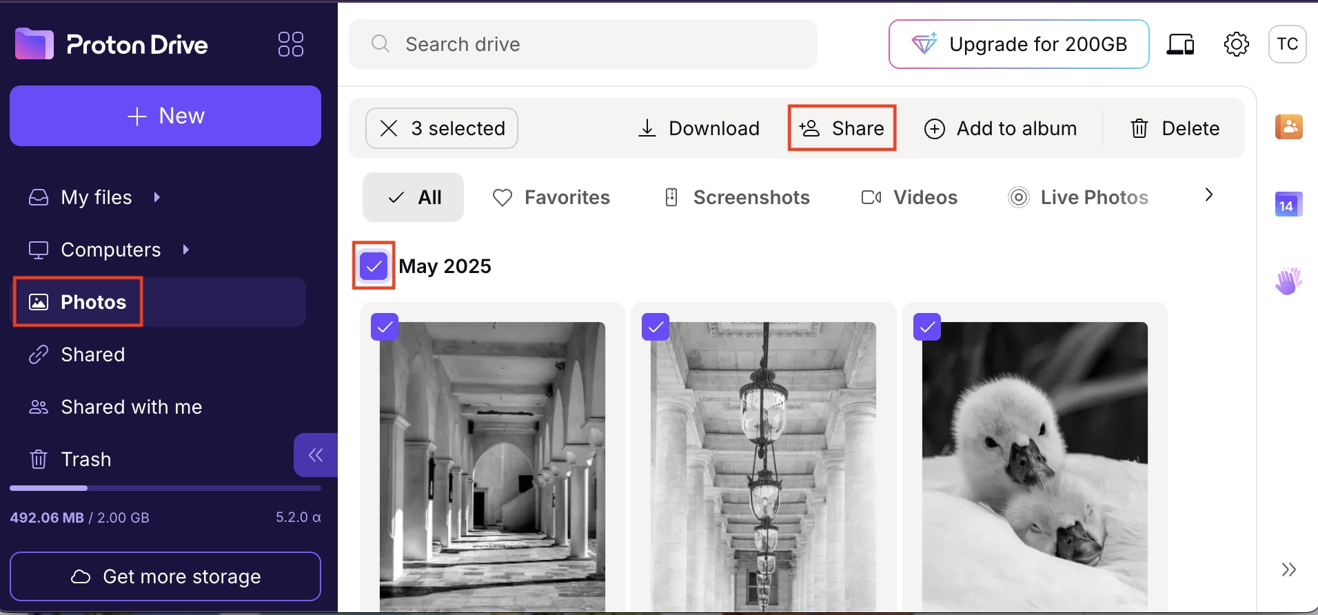Clear the 3 selected items
Image resolution: width=1318 pixels, height=615 pixels.
[441, 128]
